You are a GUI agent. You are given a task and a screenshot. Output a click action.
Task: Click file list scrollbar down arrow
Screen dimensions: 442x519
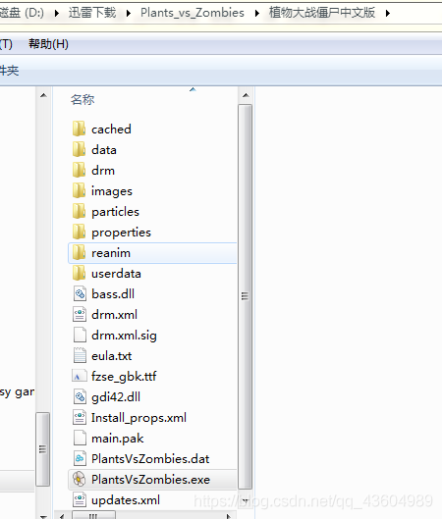(246, 500)
